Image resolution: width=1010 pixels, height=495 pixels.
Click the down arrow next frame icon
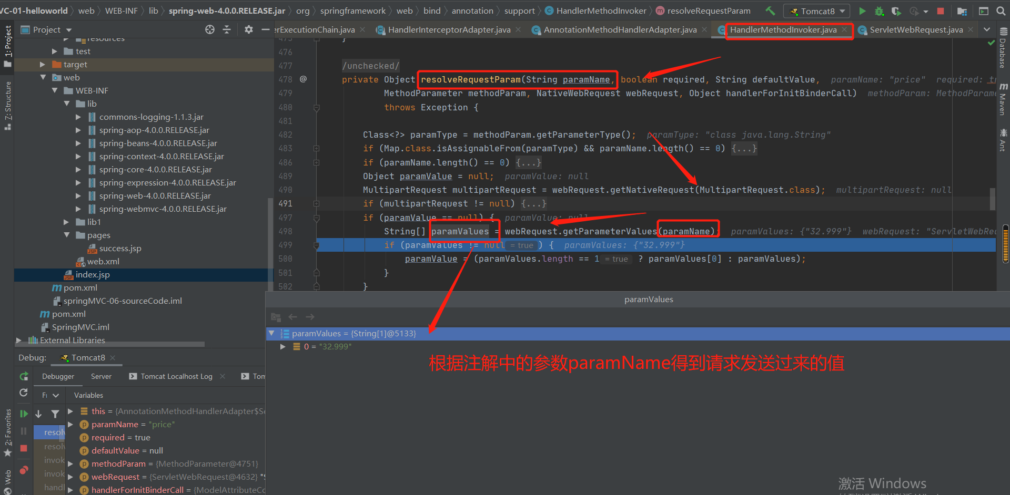click(x=38, y=414)
